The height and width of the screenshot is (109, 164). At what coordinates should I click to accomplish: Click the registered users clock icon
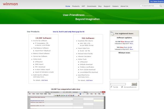(112, 34)
